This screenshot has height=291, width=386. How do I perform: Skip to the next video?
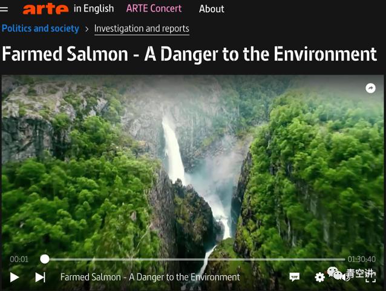41,277
